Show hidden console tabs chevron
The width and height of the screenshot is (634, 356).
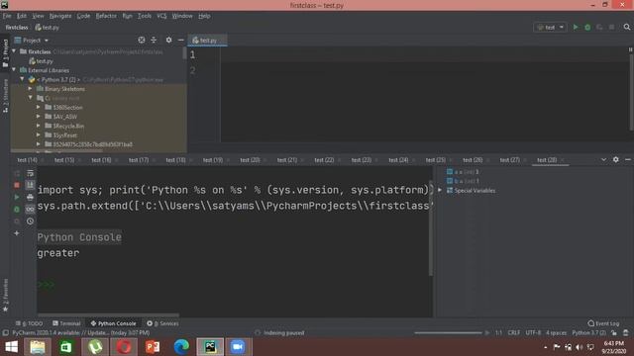pos(603,159)
